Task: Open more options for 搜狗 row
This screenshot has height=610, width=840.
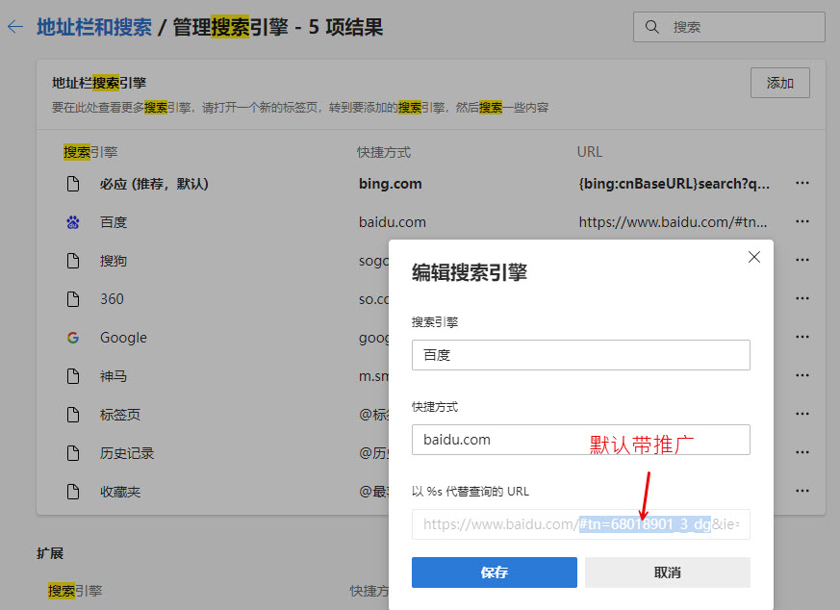Action: click(802, 260)
